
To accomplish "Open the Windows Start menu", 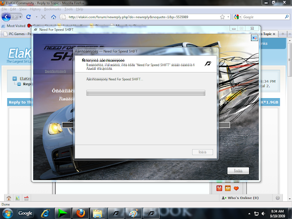I will tap(7, 214).
